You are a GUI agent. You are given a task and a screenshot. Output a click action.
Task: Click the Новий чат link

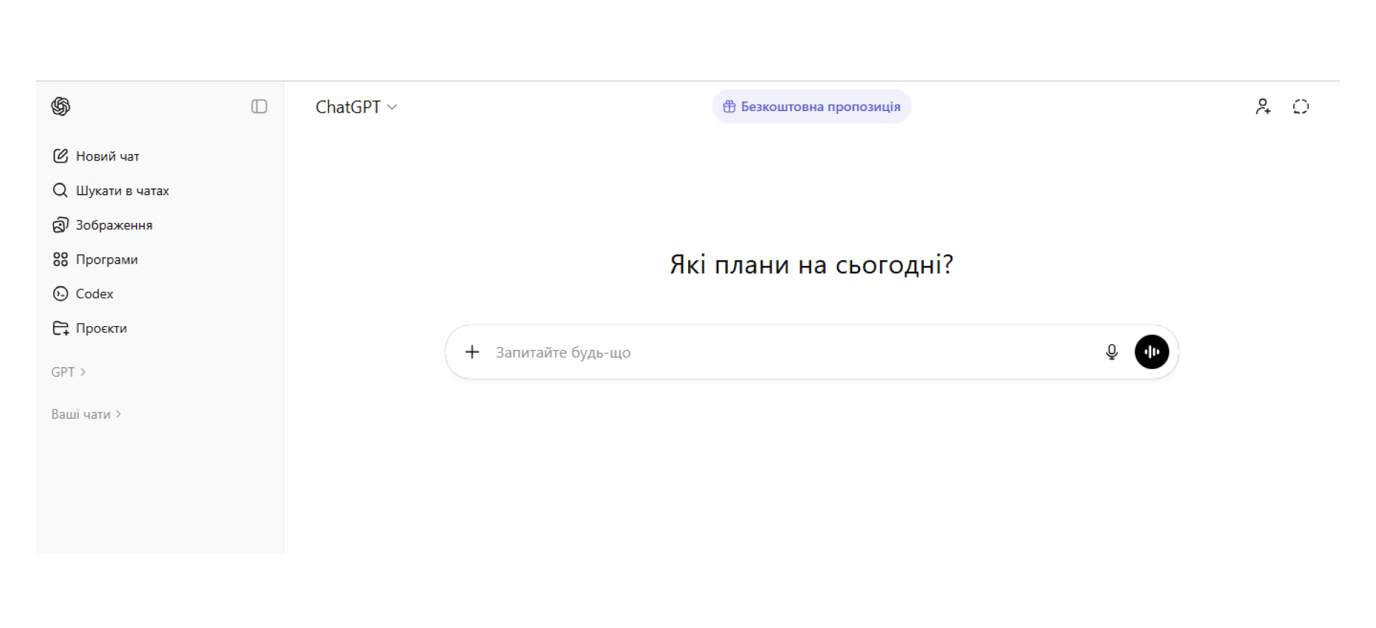click(107, 156)
